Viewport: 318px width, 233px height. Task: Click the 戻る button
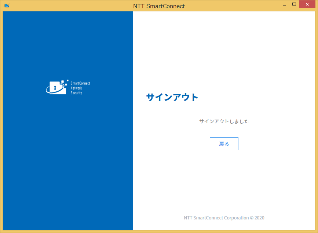(224, 144)
